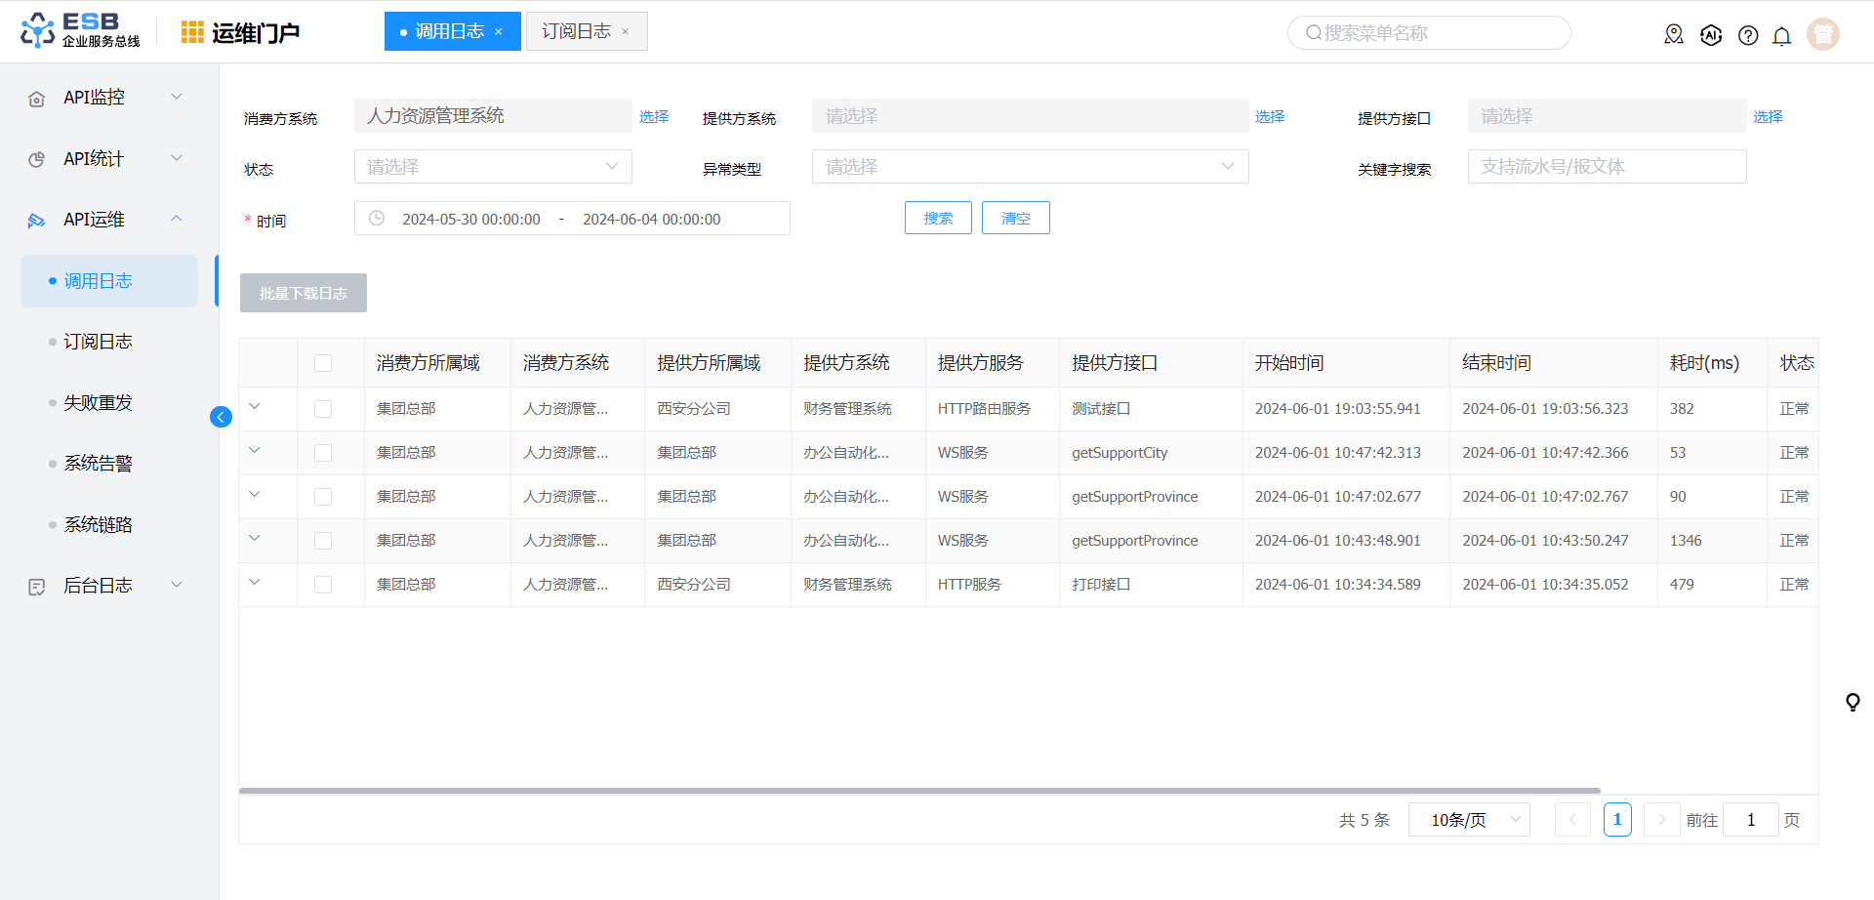
Task: Switch to the 订阅日志 tab
Action: [x=576, y=31]
